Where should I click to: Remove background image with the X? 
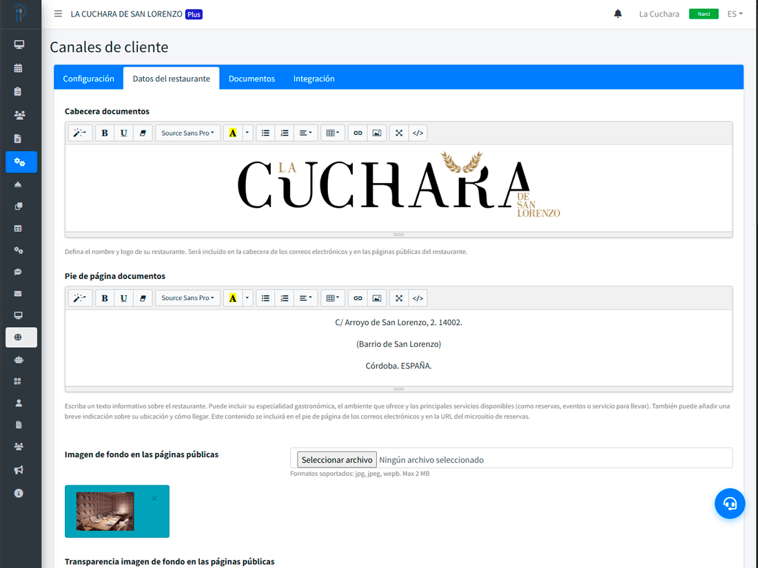pos(154,498)
